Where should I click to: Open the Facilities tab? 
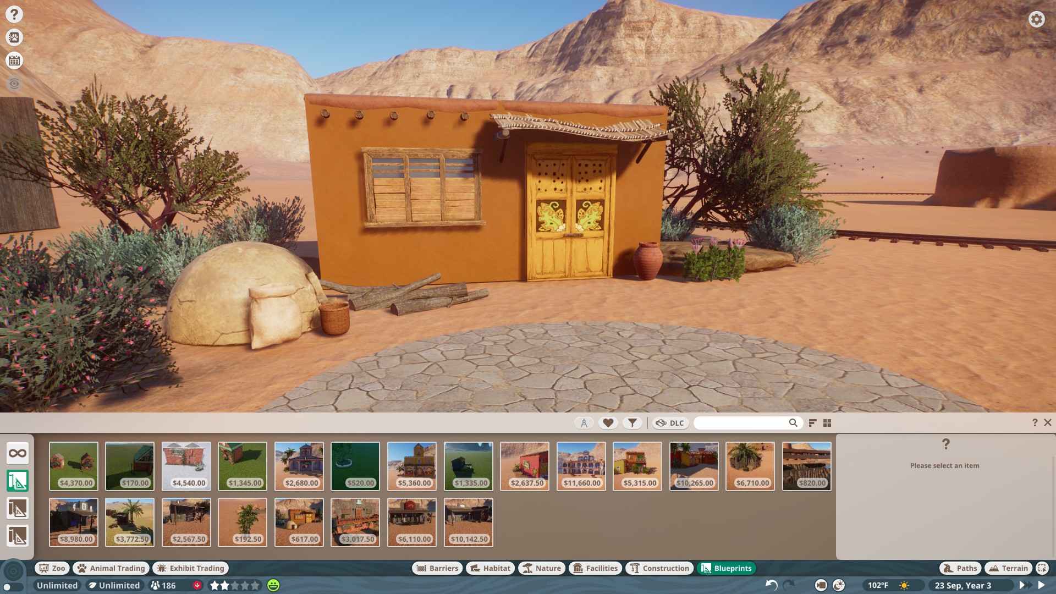point(596,568)
